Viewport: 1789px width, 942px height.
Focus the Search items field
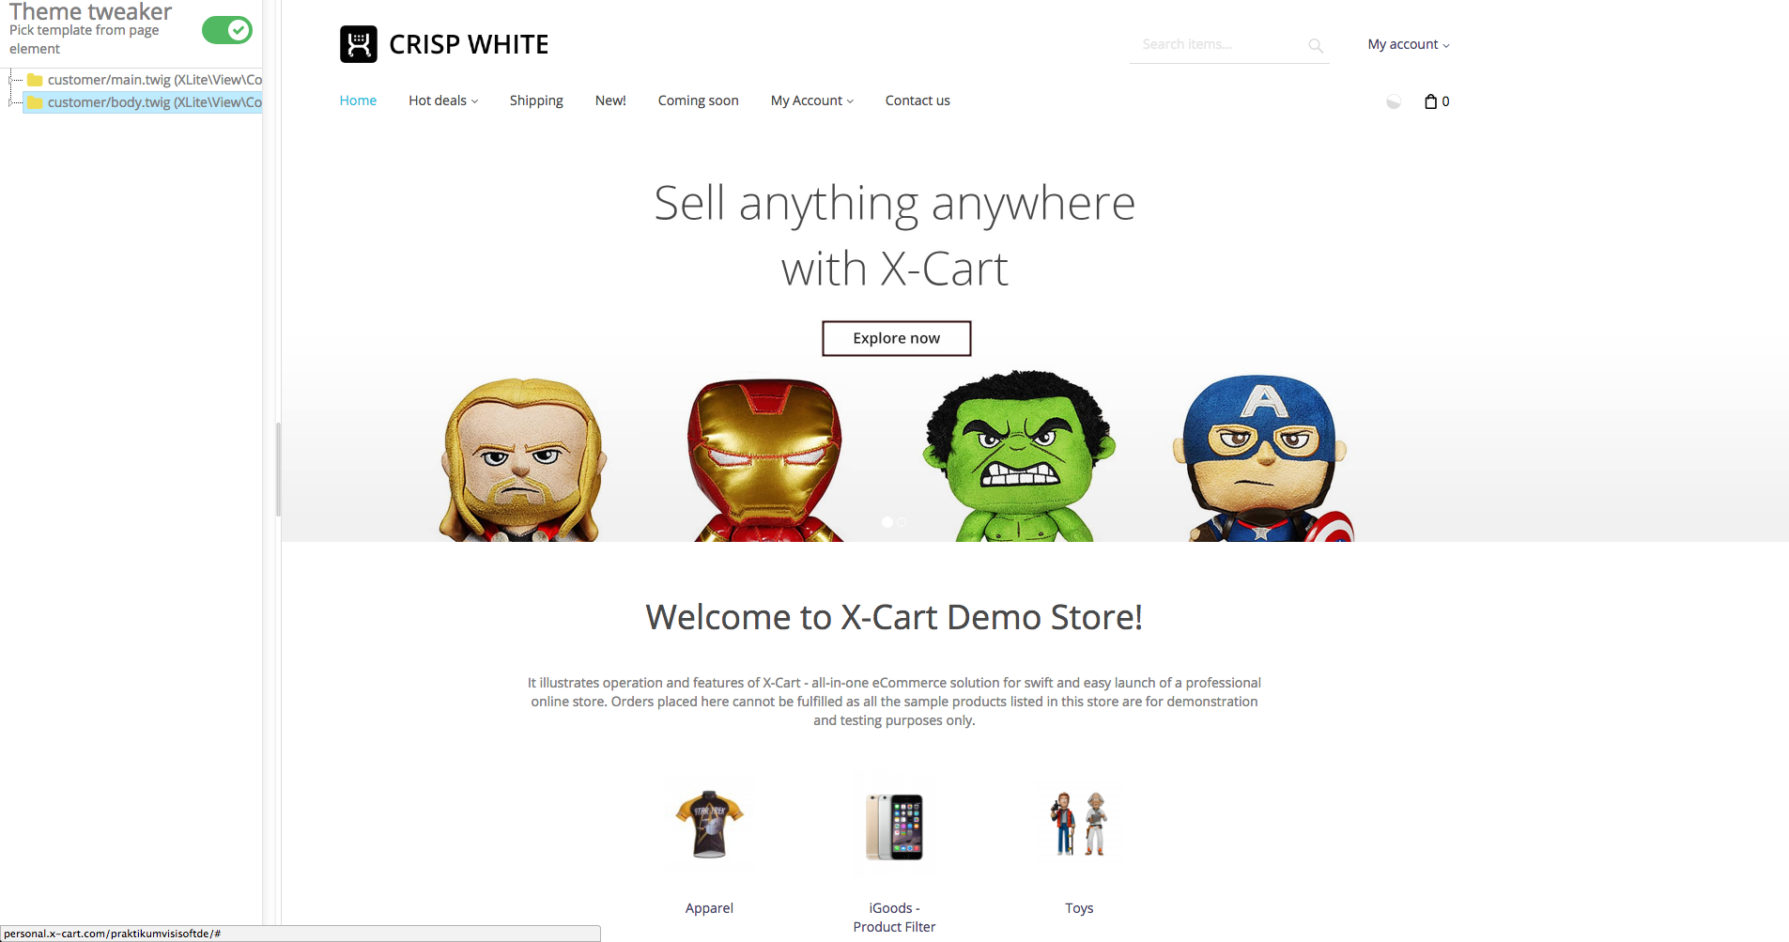point(1219,44)
